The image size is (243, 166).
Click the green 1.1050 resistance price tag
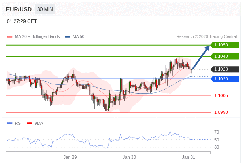pyautogui.click(x=225, y=45)
